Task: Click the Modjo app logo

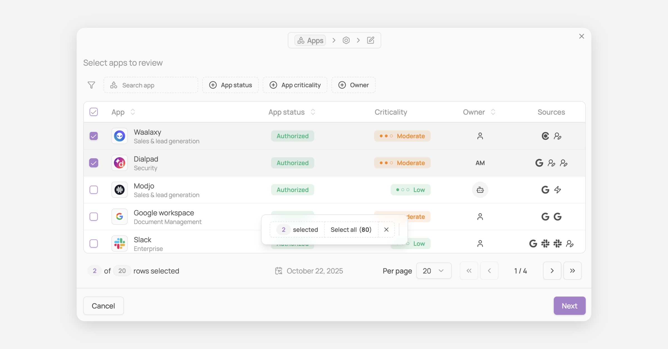Action: 120,190
